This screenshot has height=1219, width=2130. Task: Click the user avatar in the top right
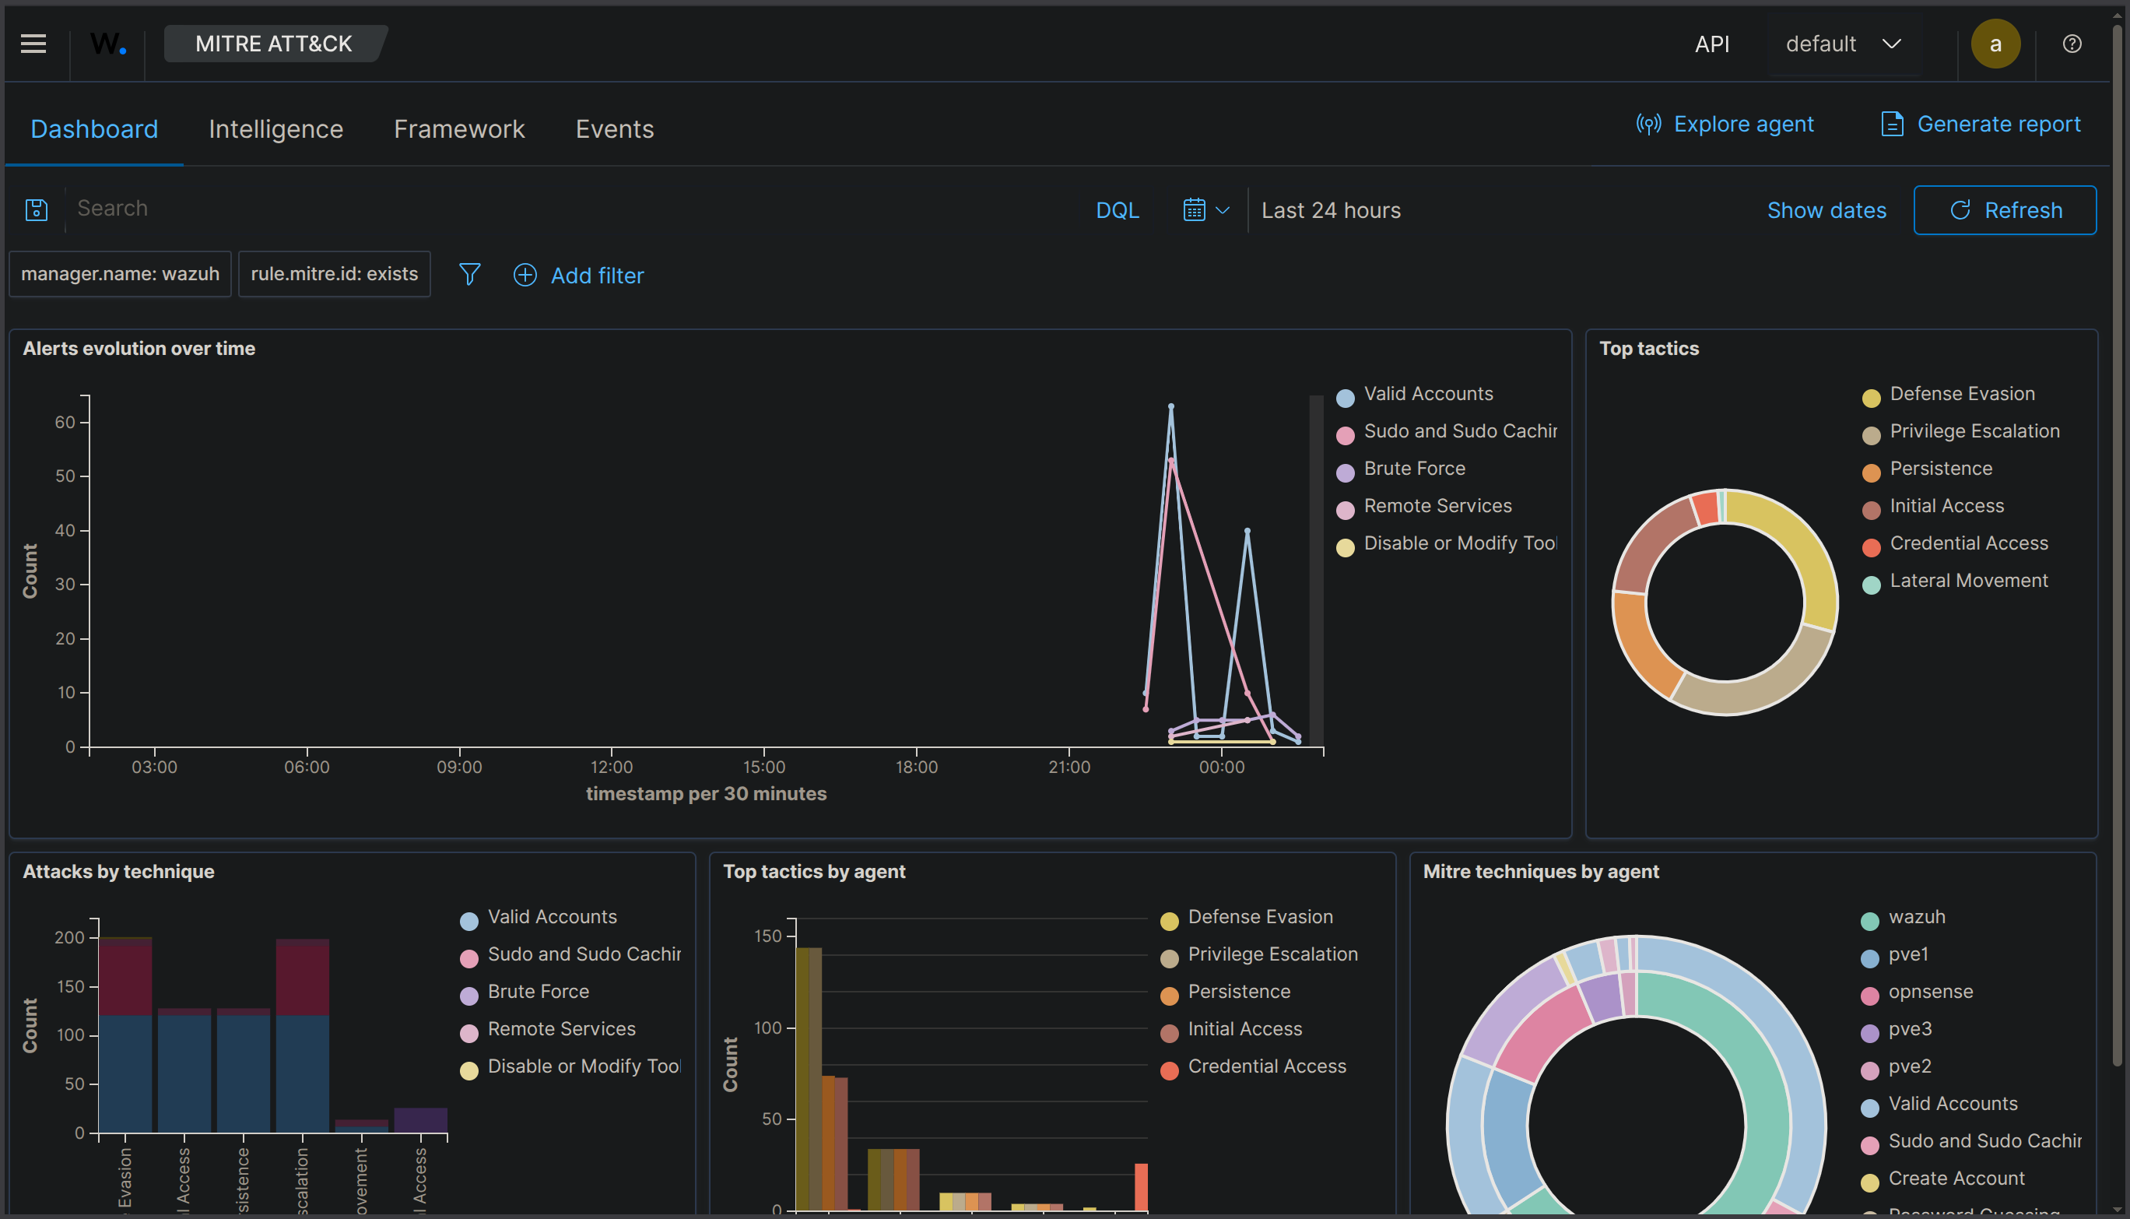pos(1996,44)
